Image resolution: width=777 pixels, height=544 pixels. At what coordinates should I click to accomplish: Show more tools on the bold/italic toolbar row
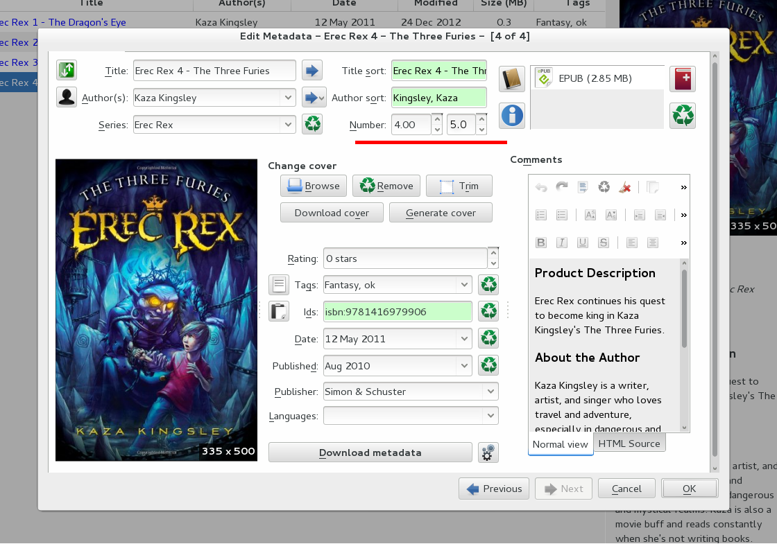click(684, 243)
